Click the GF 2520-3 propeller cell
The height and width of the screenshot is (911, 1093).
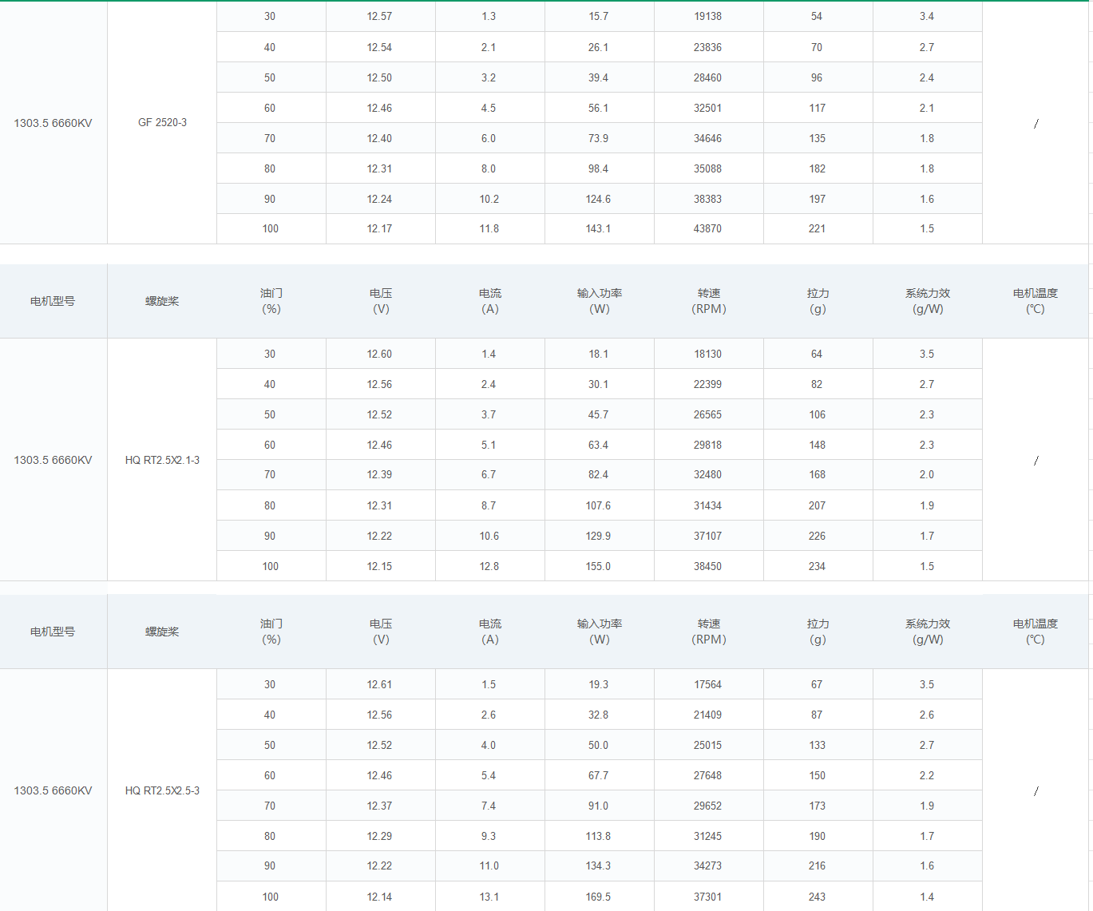click(162, 123)
